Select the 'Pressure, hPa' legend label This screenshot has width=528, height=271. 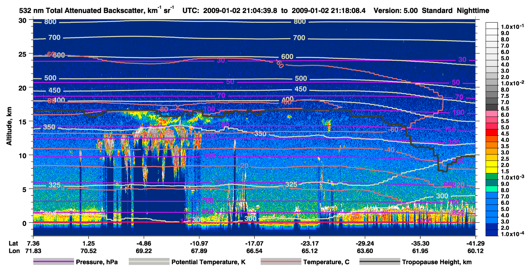97,262
